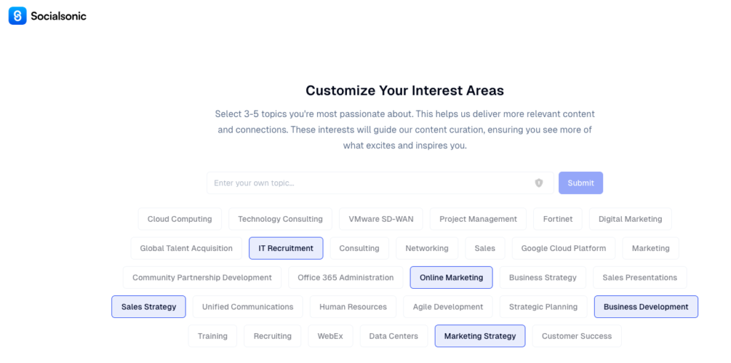731x363 pixels.
Task: Choose the Human Resources topic
Action: (x=353, y=307)
